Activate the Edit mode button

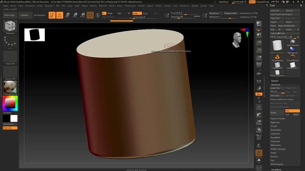52,15
